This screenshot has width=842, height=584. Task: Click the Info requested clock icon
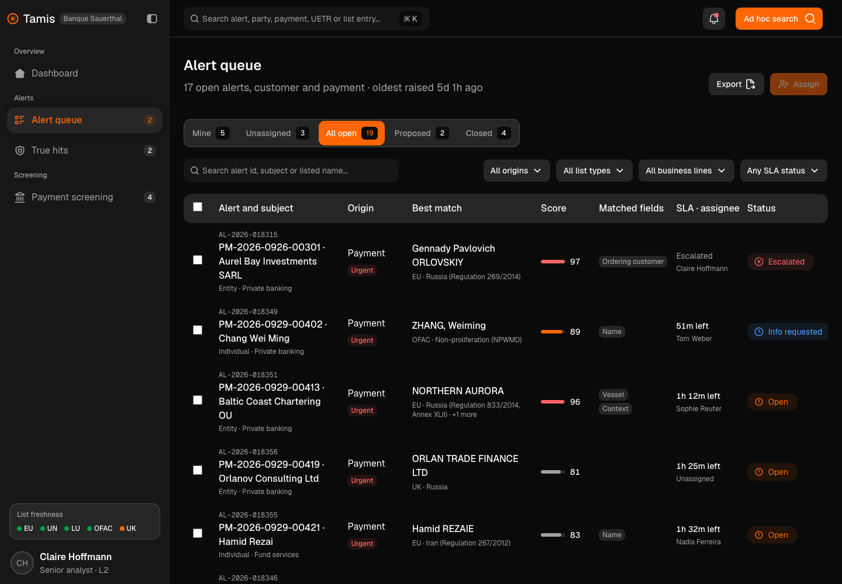coord(759,332)
